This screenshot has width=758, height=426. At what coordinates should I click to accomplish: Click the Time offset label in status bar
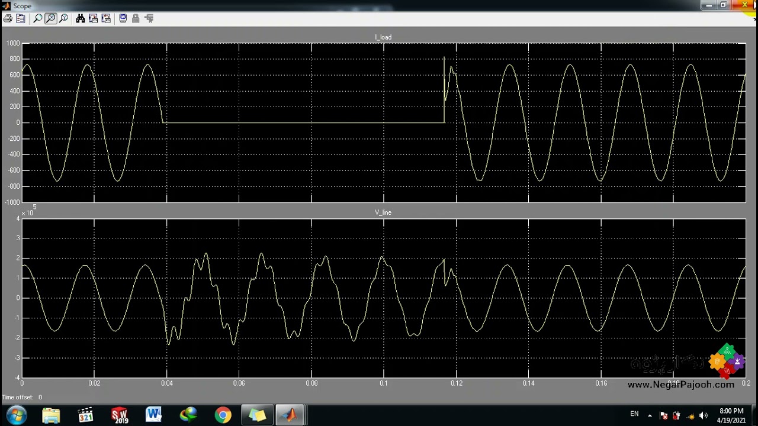pyautogui.click(x=18, y=398)
